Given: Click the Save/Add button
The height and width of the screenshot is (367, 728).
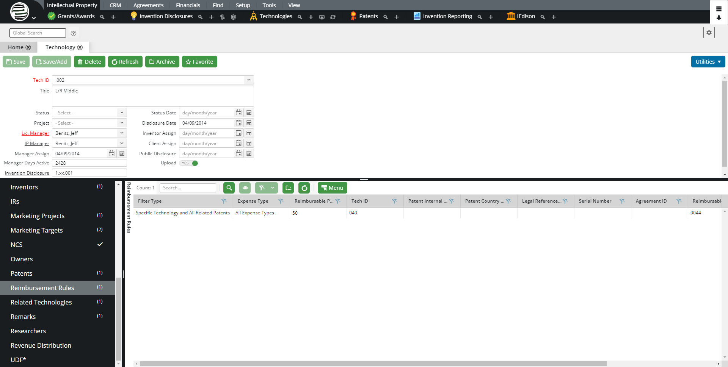Looking at the screenshot, I should click(52, 61).
